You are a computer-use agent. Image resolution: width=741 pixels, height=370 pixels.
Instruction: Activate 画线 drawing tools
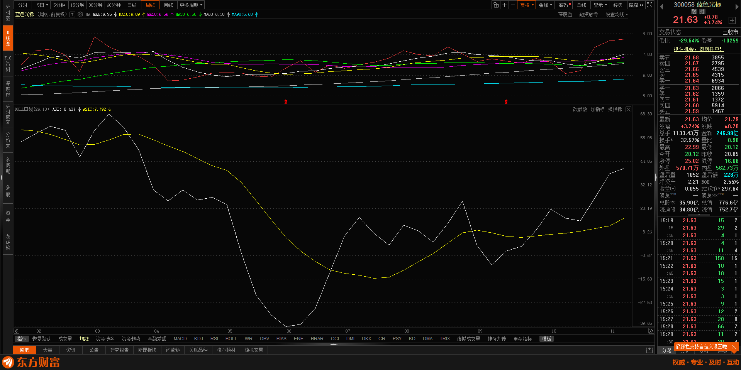click(581, 5)
